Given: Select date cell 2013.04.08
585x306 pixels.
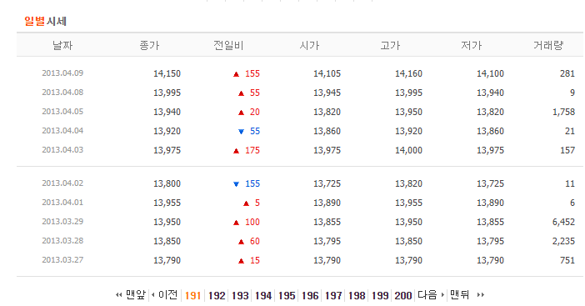Looking at the screenshot, I should point(62,93).
